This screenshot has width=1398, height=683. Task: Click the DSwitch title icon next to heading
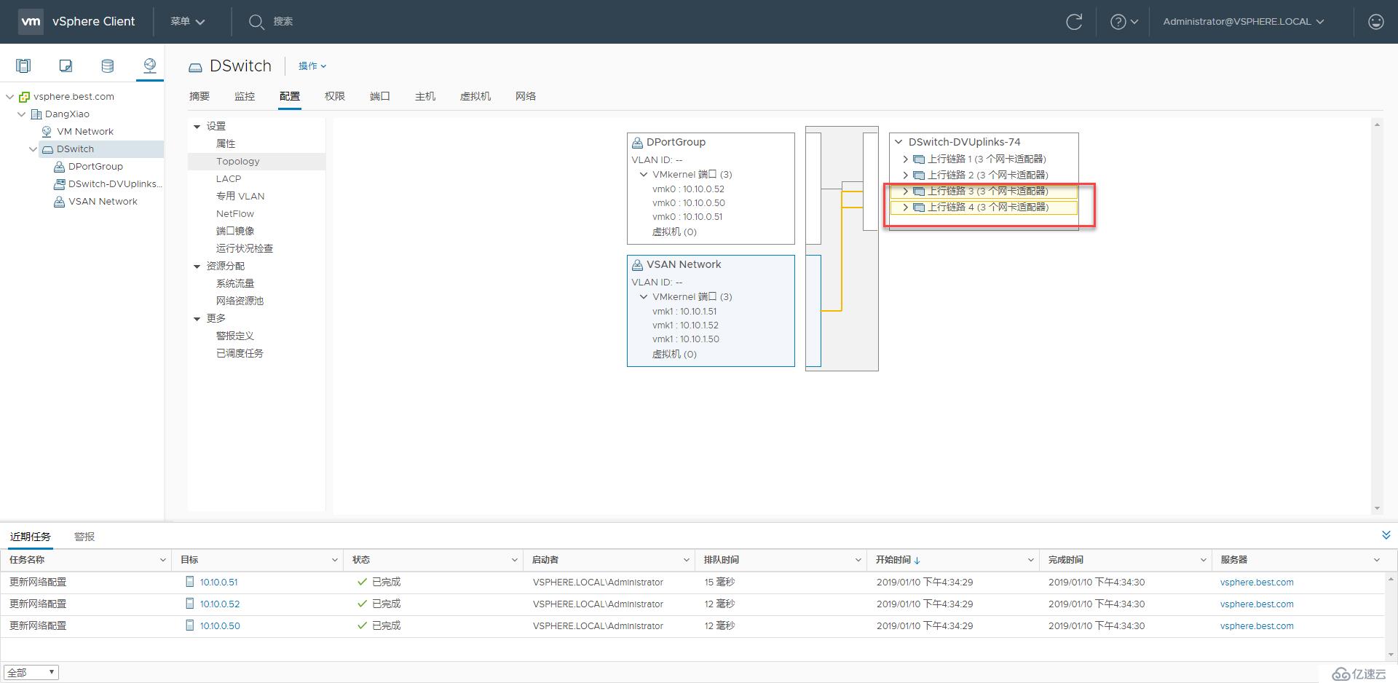coord(195,67)
